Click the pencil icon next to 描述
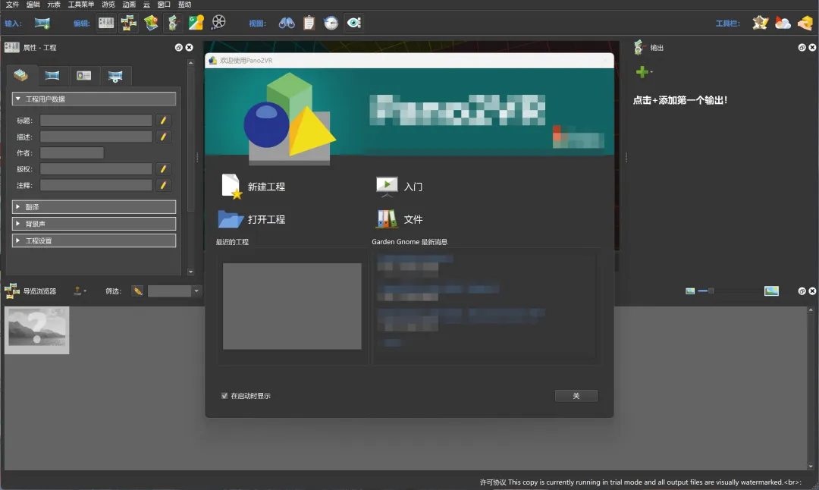Viewport: 819px width, 490px height. point(163,137)
